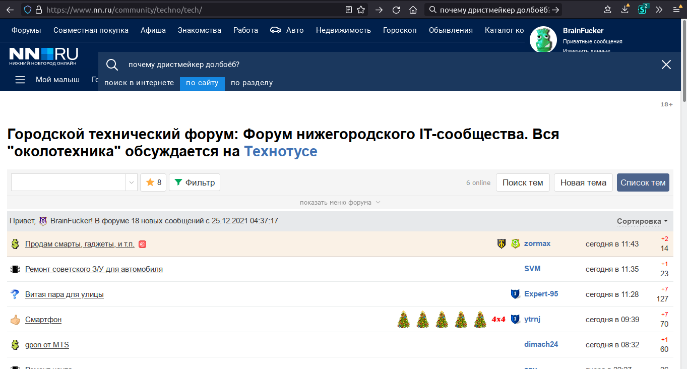Open the favorites star button showing 8
Image resolution: width=687 pixels, height=369 pixels.
click(153, 182)
